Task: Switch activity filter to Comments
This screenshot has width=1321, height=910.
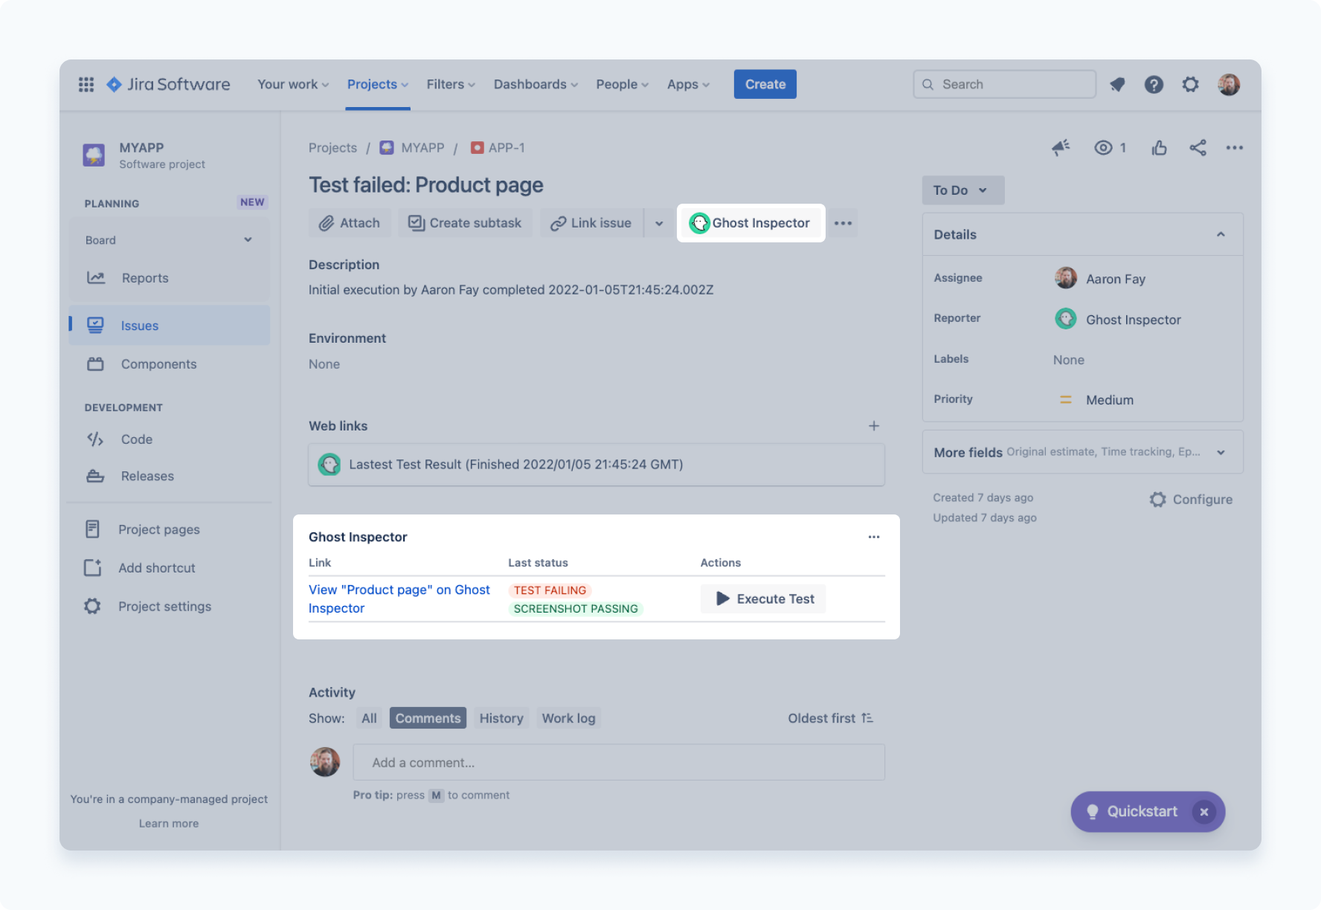Action: click(427, 717)
